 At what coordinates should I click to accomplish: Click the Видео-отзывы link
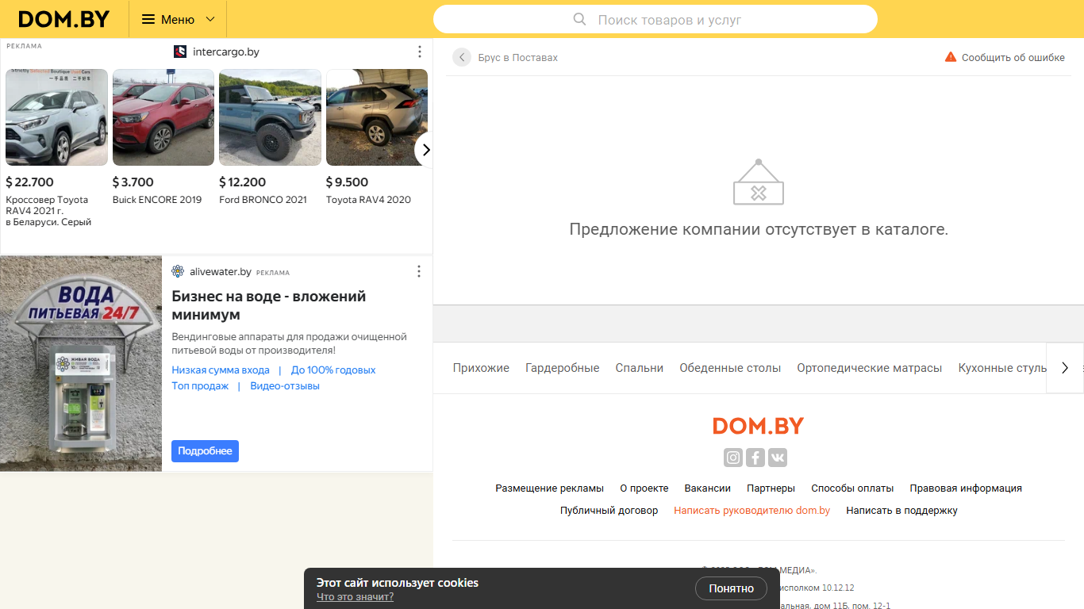[x=285, y=386]
